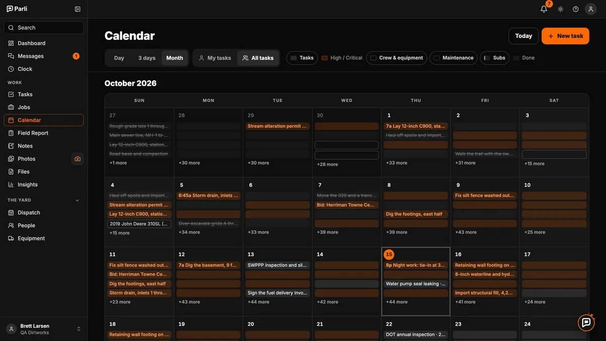Click the camera icon beside Photos
This screenshot has width=606, height=341.
pos(77,159)
